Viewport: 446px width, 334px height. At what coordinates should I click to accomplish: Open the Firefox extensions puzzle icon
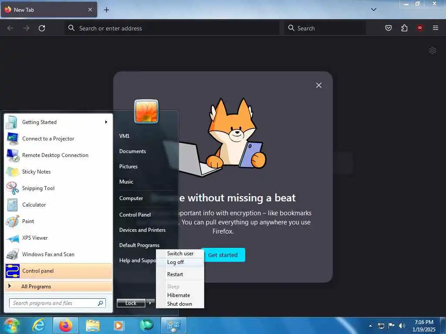tap(404, 28)
